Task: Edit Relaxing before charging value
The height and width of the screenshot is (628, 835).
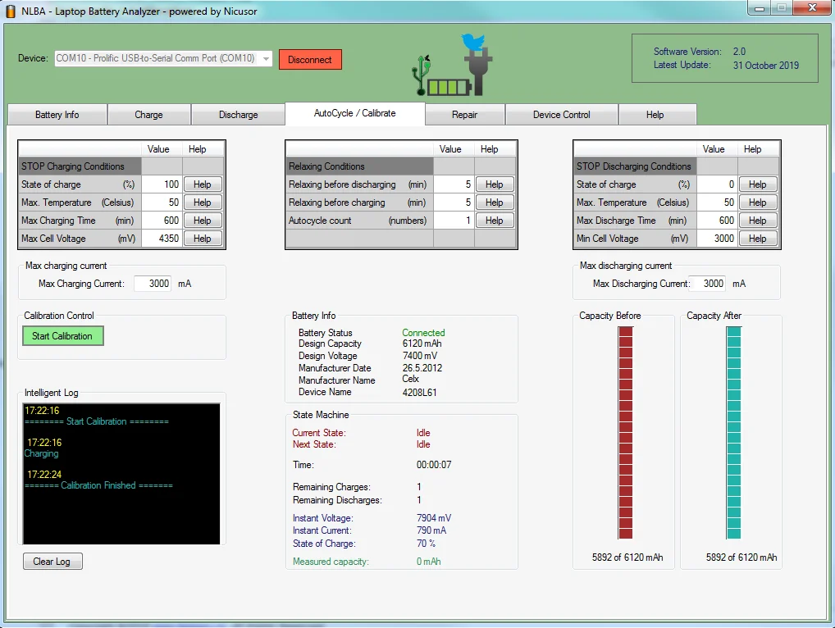Action: [x=454, y=203]
